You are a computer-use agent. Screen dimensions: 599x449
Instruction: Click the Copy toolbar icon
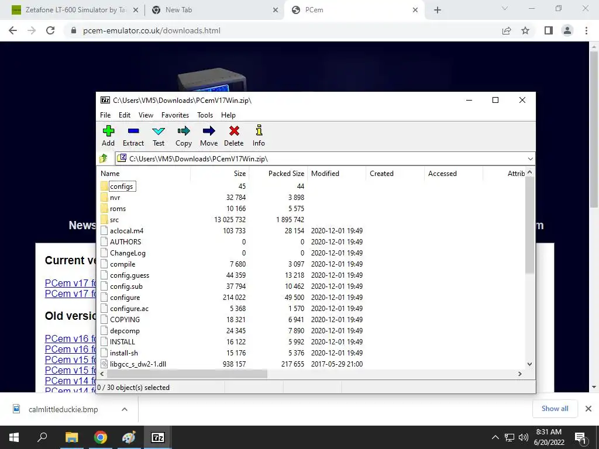coord(183,136)
